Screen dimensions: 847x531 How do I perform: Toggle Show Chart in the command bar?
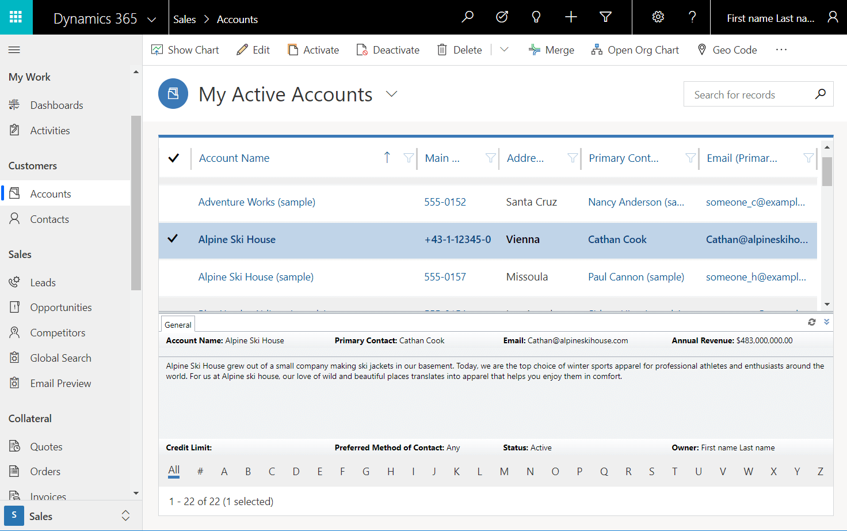(185, 50)
